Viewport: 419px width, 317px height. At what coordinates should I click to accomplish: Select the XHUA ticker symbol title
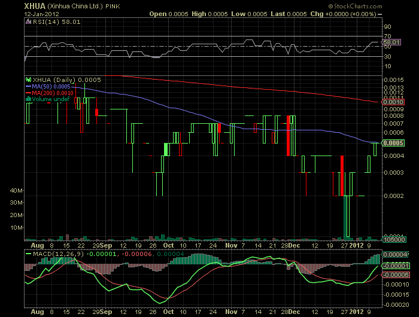tap(35, 6)
